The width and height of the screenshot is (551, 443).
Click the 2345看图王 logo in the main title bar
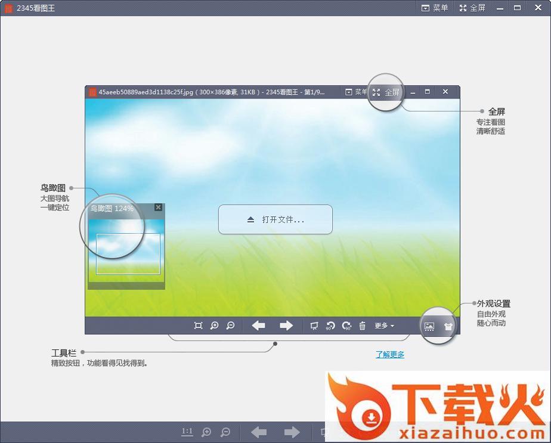(8, 8)
